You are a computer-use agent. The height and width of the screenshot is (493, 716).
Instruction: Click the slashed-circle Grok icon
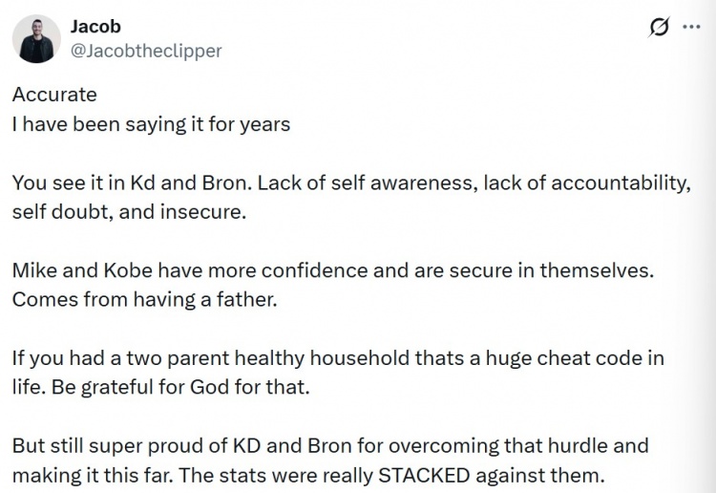click(658, 29)
